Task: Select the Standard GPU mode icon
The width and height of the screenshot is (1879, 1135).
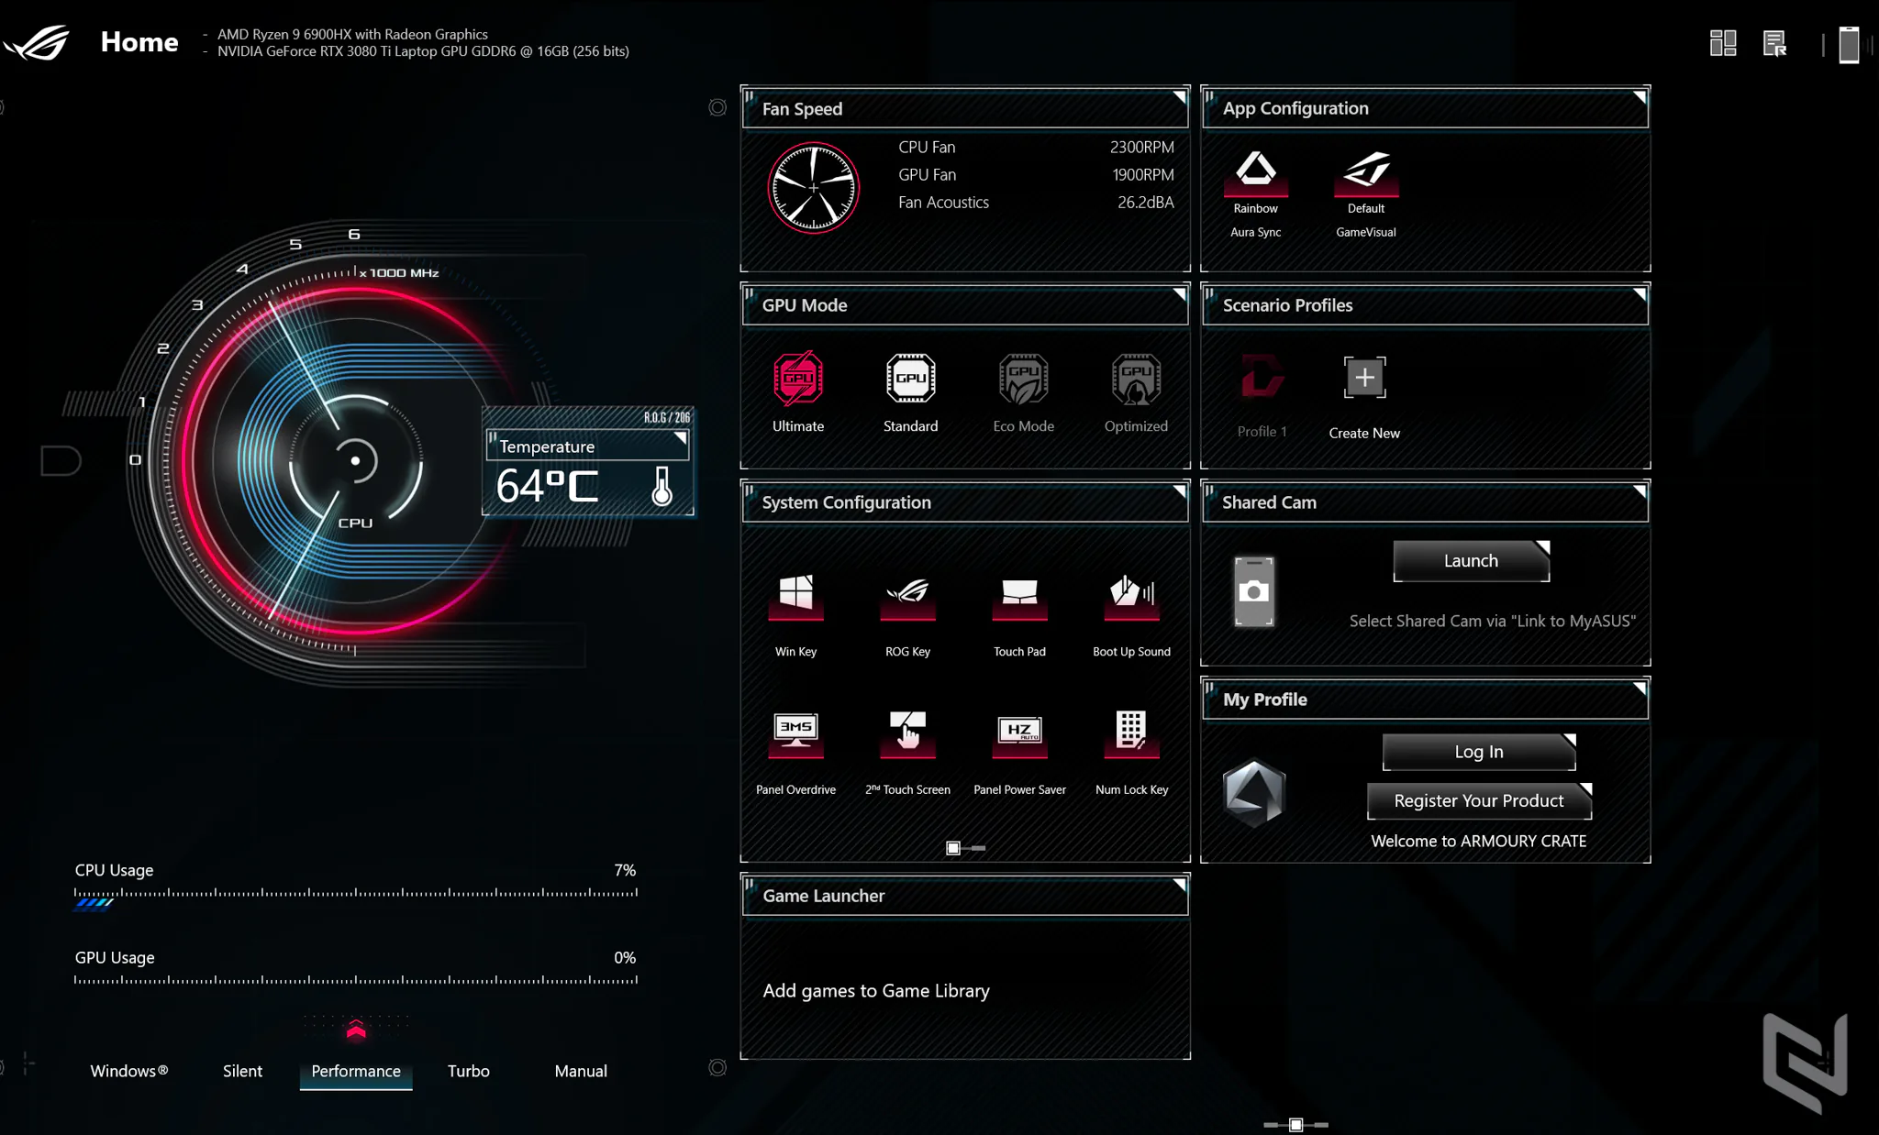Action: (910, 378)
